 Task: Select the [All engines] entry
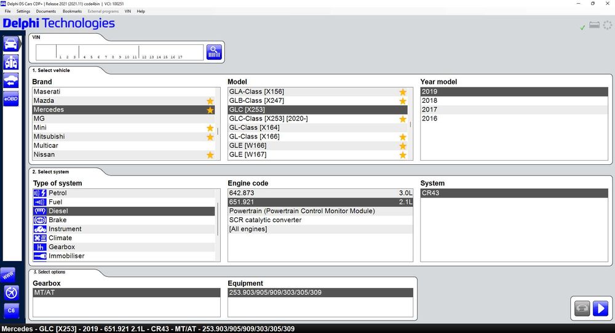[x=320, y=229]
